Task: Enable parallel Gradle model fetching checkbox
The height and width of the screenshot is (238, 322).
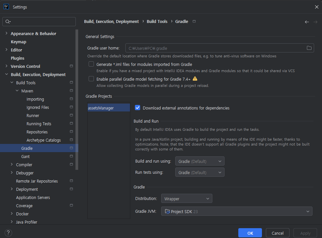Action: (x=91, y=79)
